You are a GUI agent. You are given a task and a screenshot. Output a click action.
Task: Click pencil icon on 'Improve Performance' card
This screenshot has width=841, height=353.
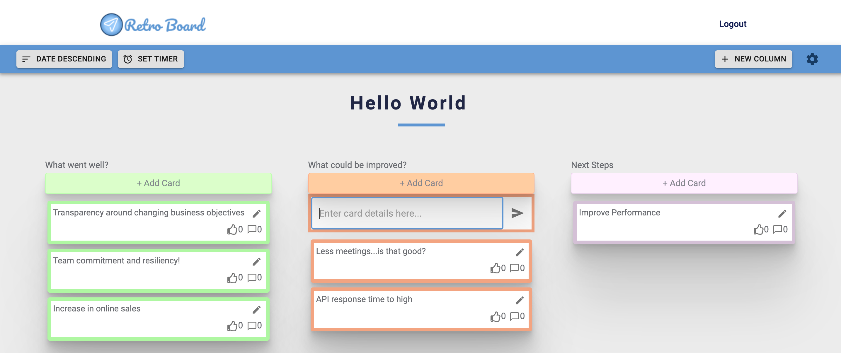pyautogui.click(x=782, y=214)
